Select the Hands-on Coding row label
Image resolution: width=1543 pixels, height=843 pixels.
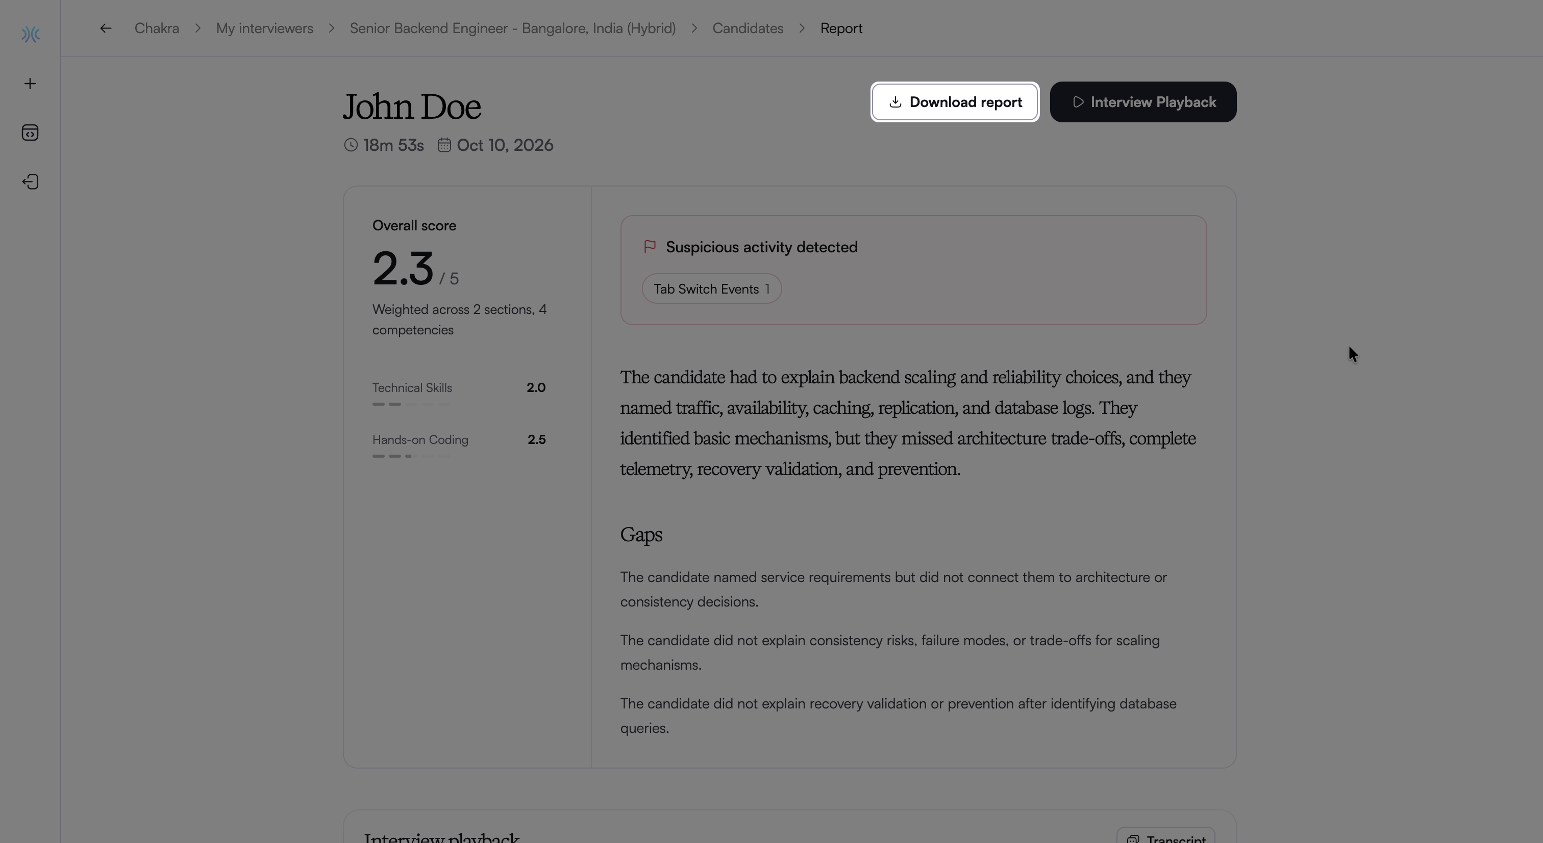420,440
